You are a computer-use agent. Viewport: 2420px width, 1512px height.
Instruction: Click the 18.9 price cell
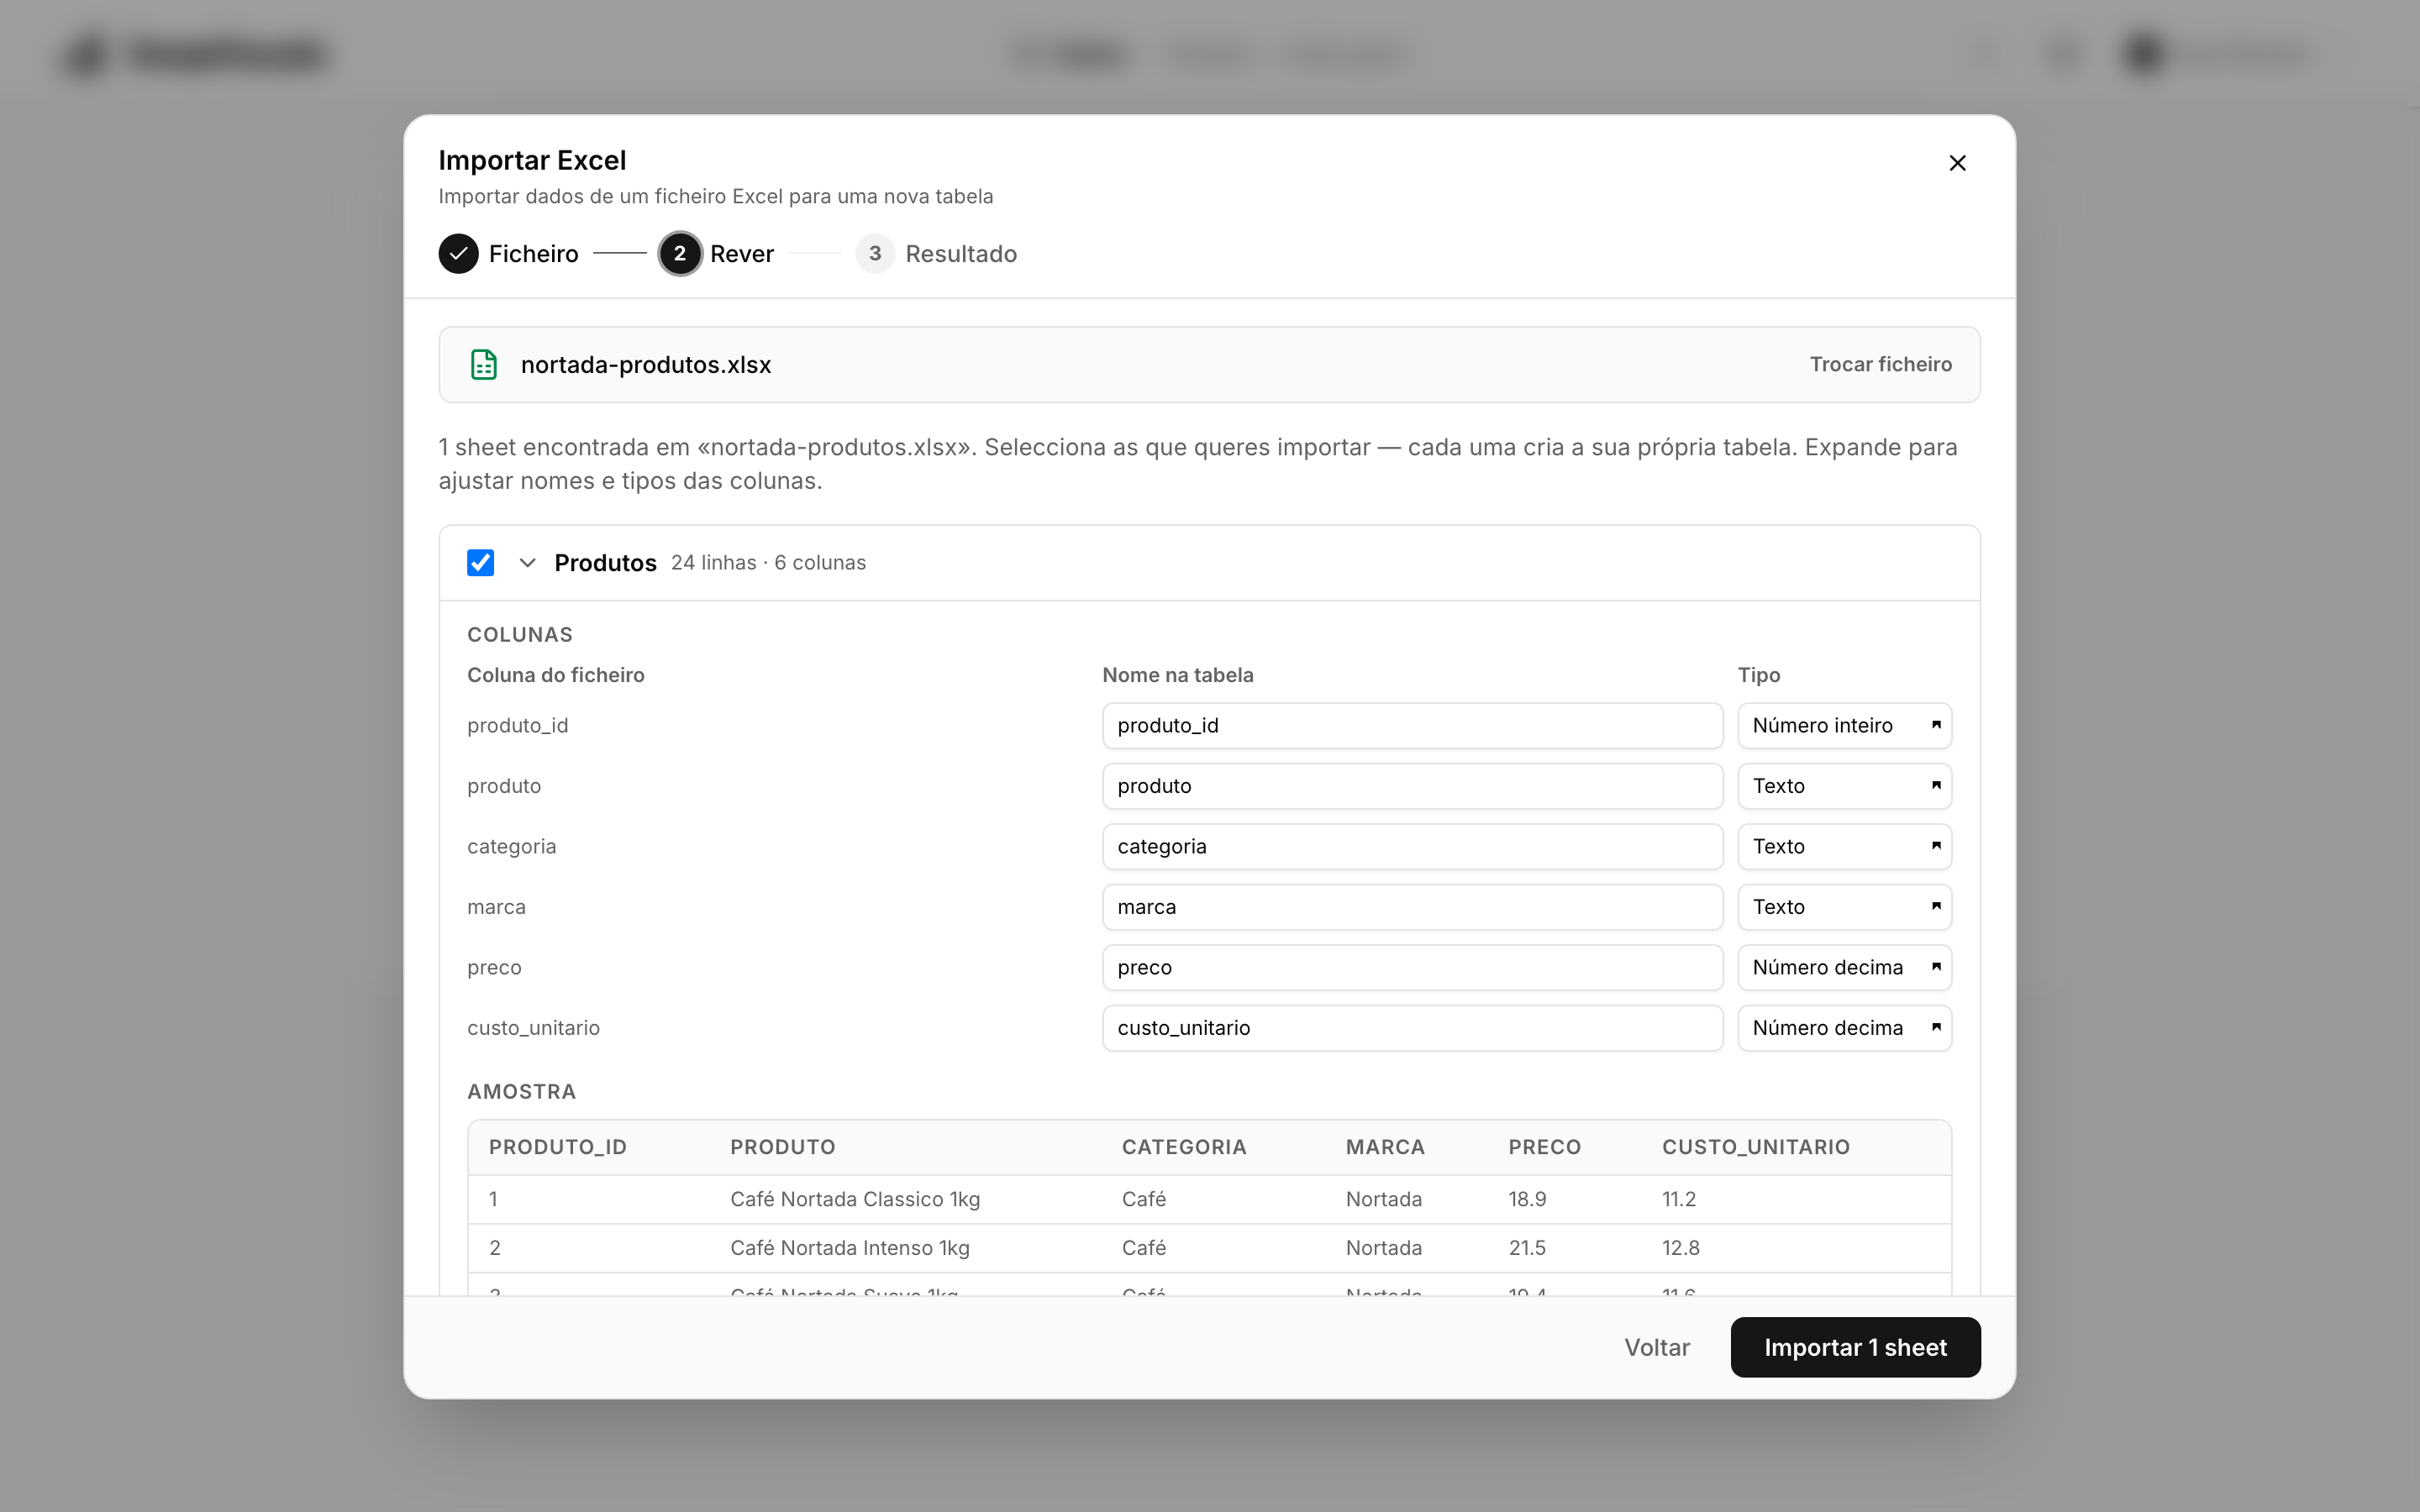tap(1527, 1200)
